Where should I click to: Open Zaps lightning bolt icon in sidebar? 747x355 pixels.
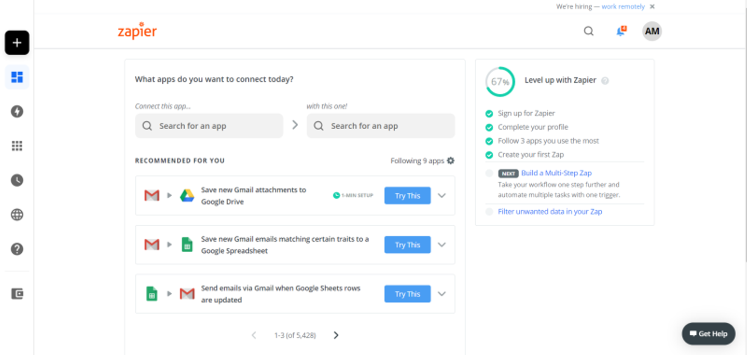tap(17, 112)
